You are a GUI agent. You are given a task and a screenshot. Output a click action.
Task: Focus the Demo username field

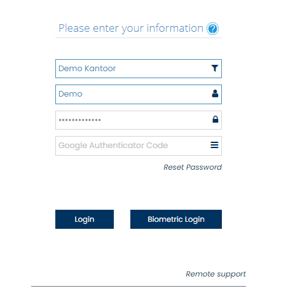pyautogui.click(x=139, y=94)
